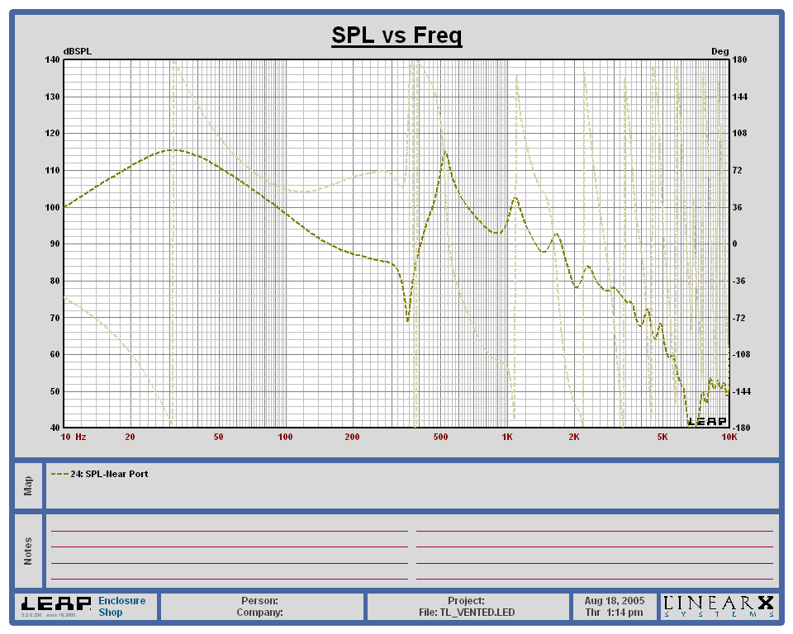The image size is (793, 634).
Task: Click the 'Company:' field label
Action: (259, 613)
